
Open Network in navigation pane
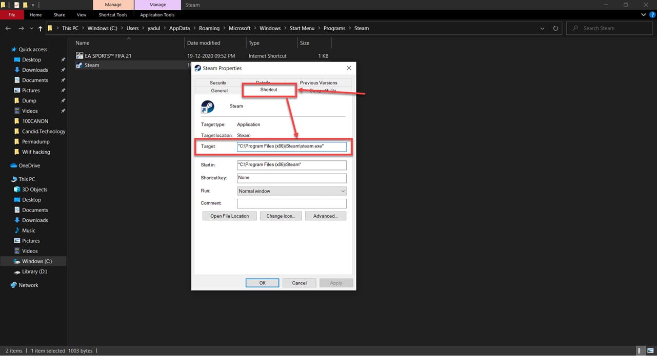coord(28,285)
